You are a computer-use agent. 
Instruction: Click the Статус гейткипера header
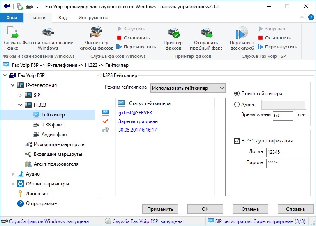pyautogui.click(x=150, y=103)
